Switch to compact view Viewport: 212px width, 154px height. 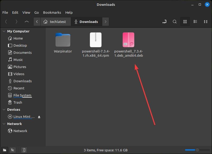coord(205,22)
